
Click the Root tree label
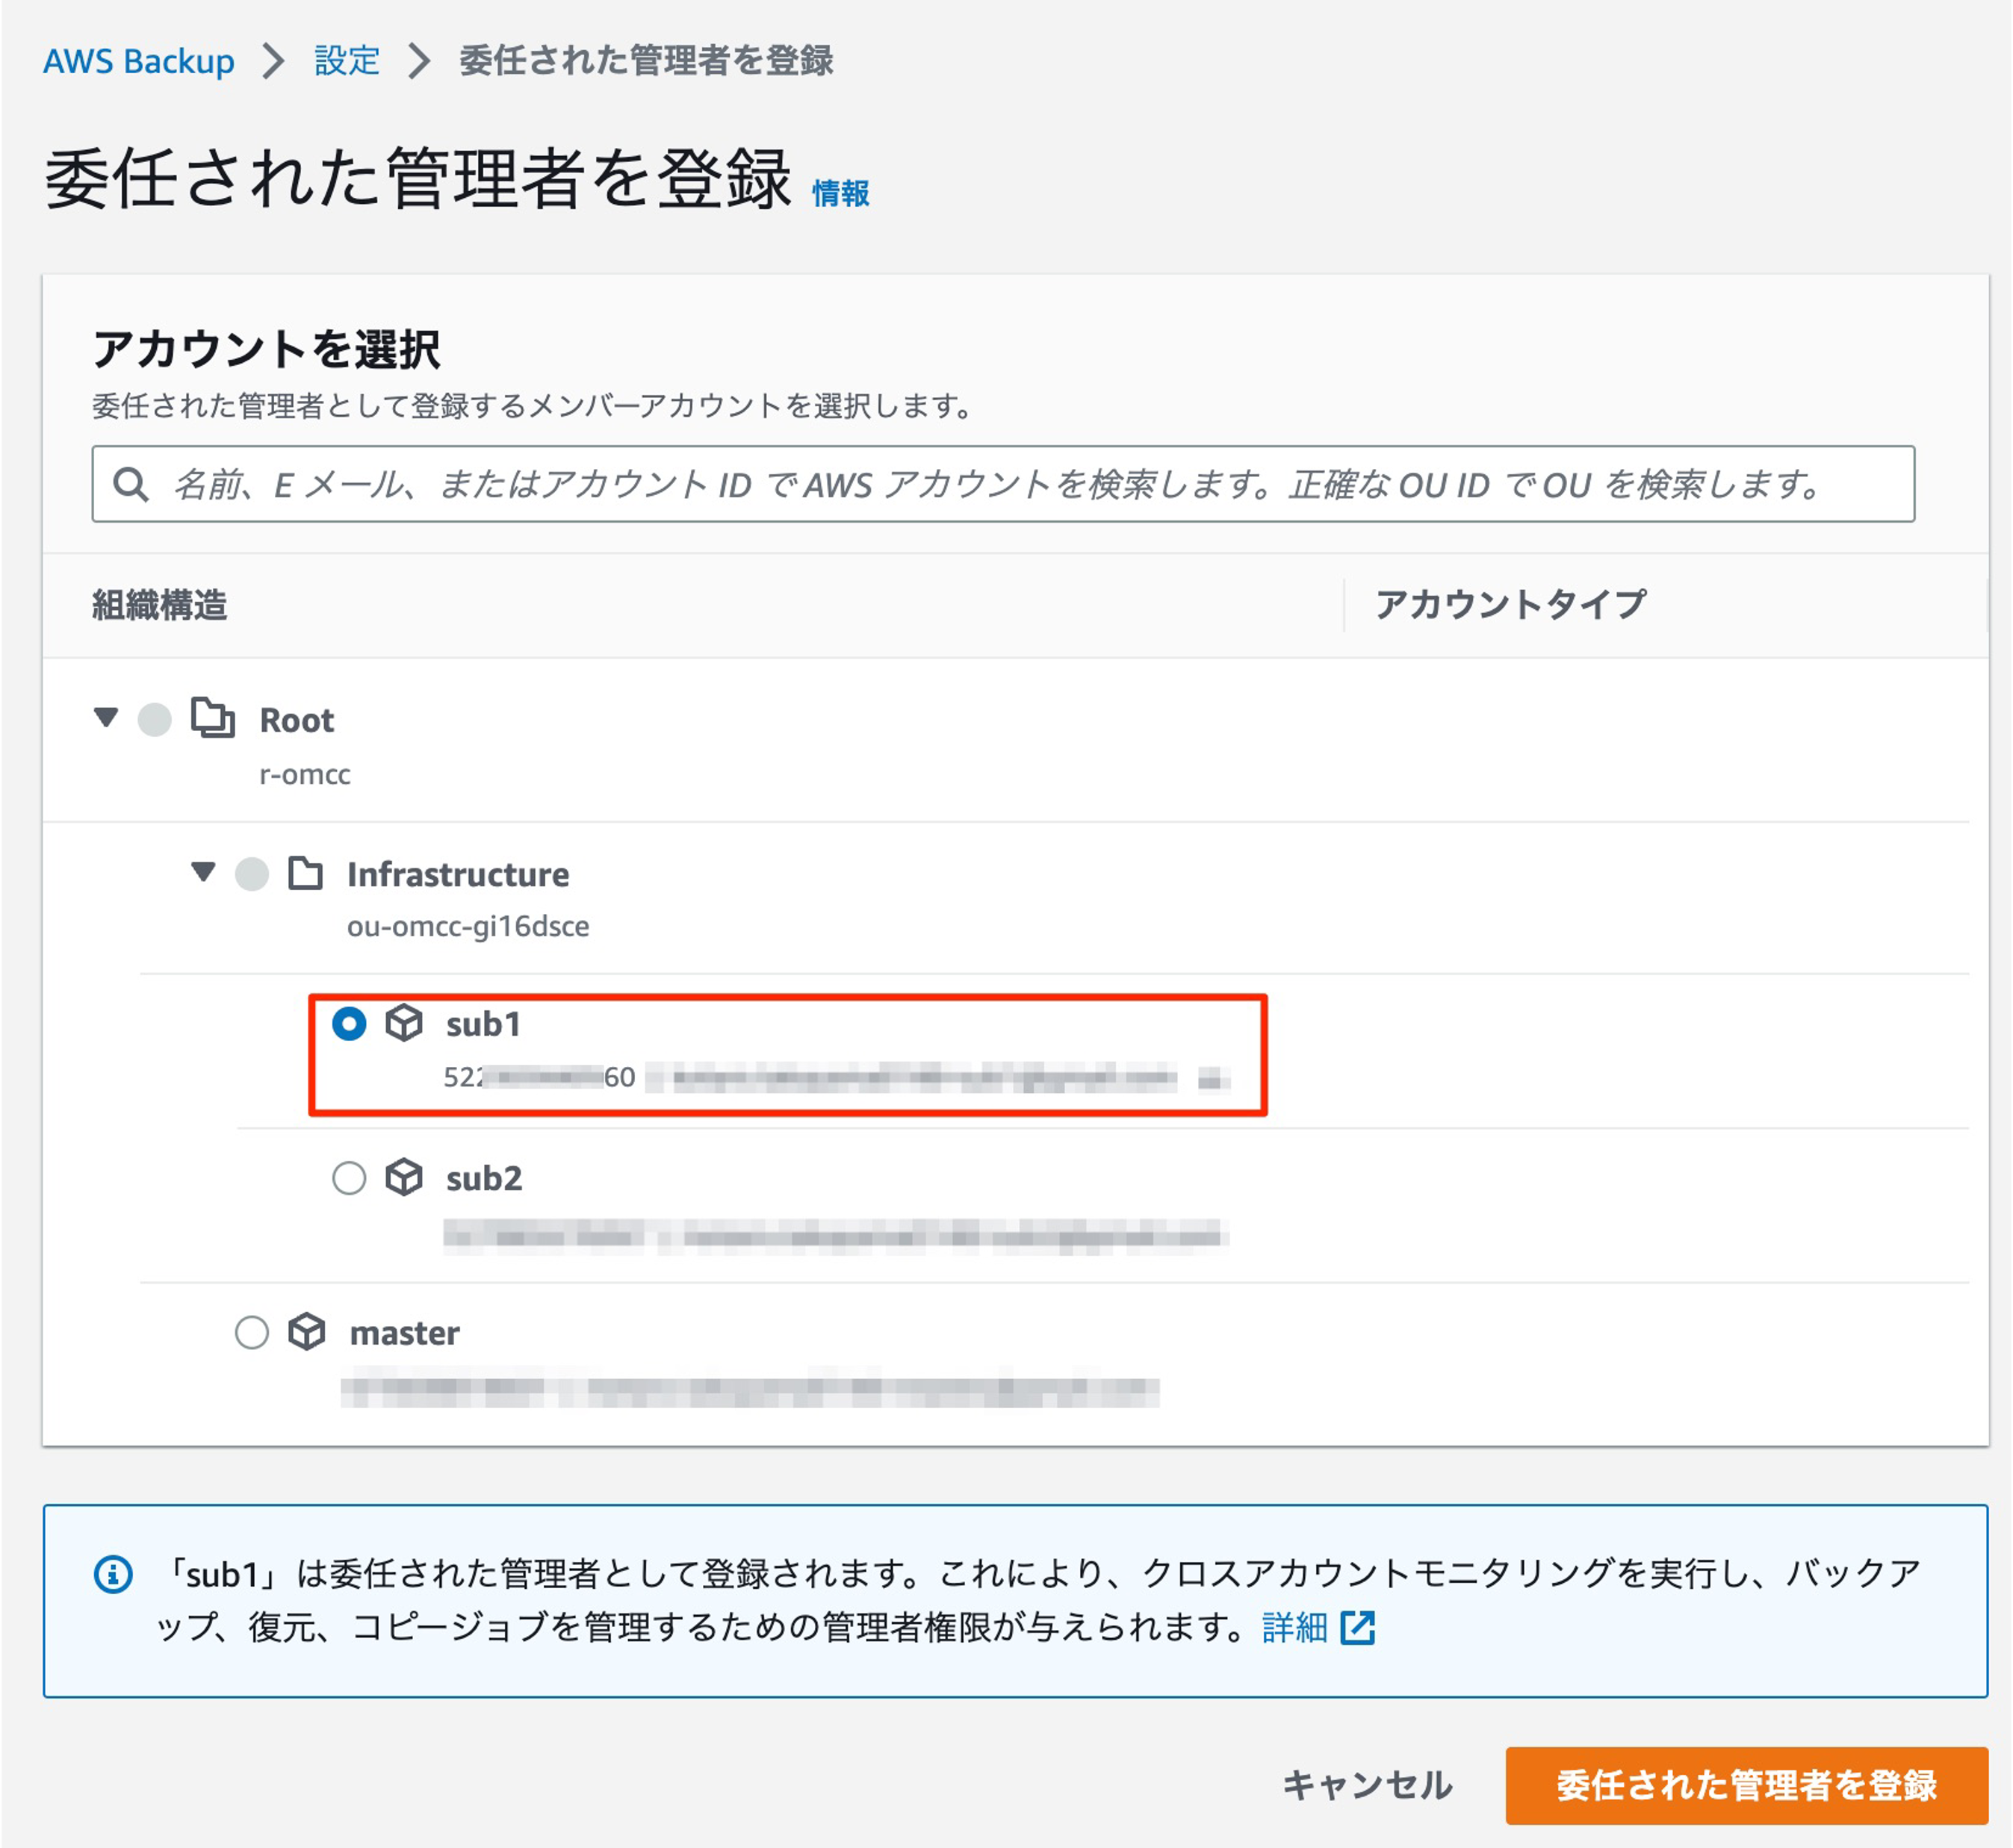coord(296,720)
